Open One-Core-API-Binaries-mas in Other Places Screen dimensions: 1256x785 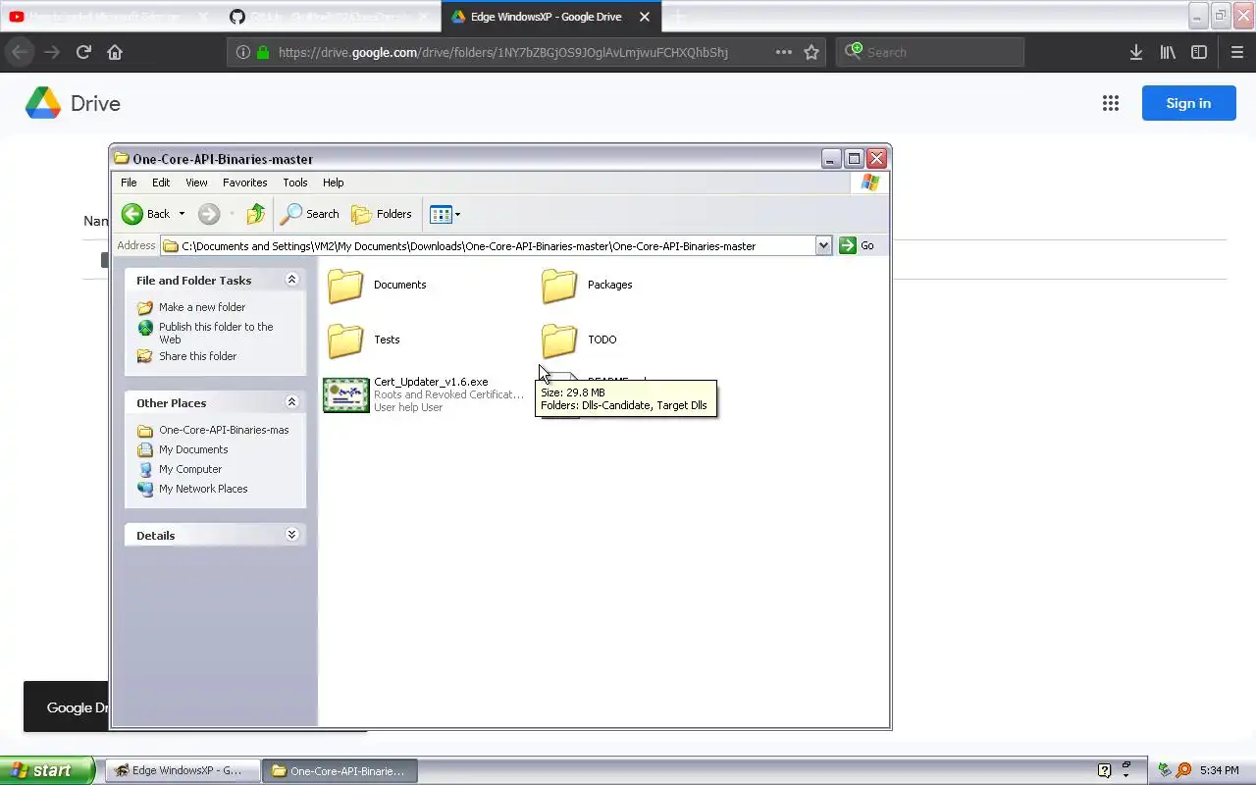pyautogui.click(x=224, y=430)
